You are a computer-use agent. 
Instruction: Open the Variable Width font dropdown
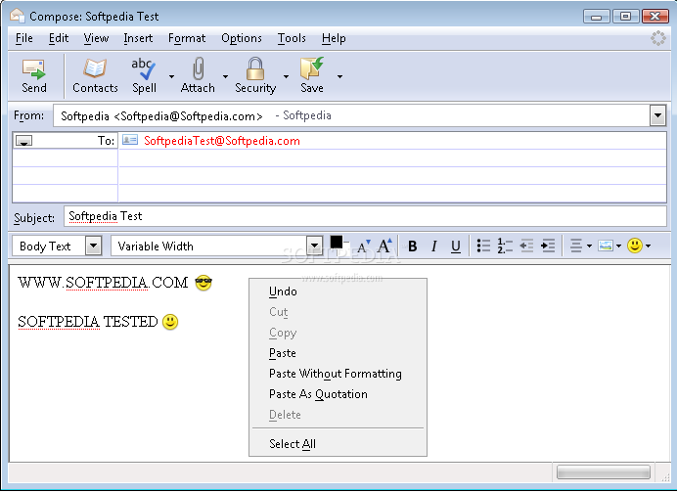[315, 246]
